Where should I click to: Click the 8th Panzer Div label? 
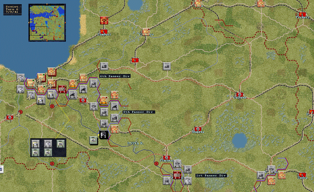[139, 112]
